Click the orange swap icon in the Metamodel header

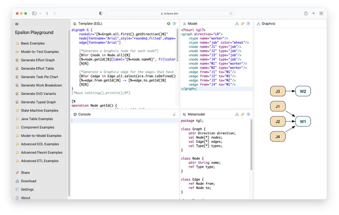(243, 114)
